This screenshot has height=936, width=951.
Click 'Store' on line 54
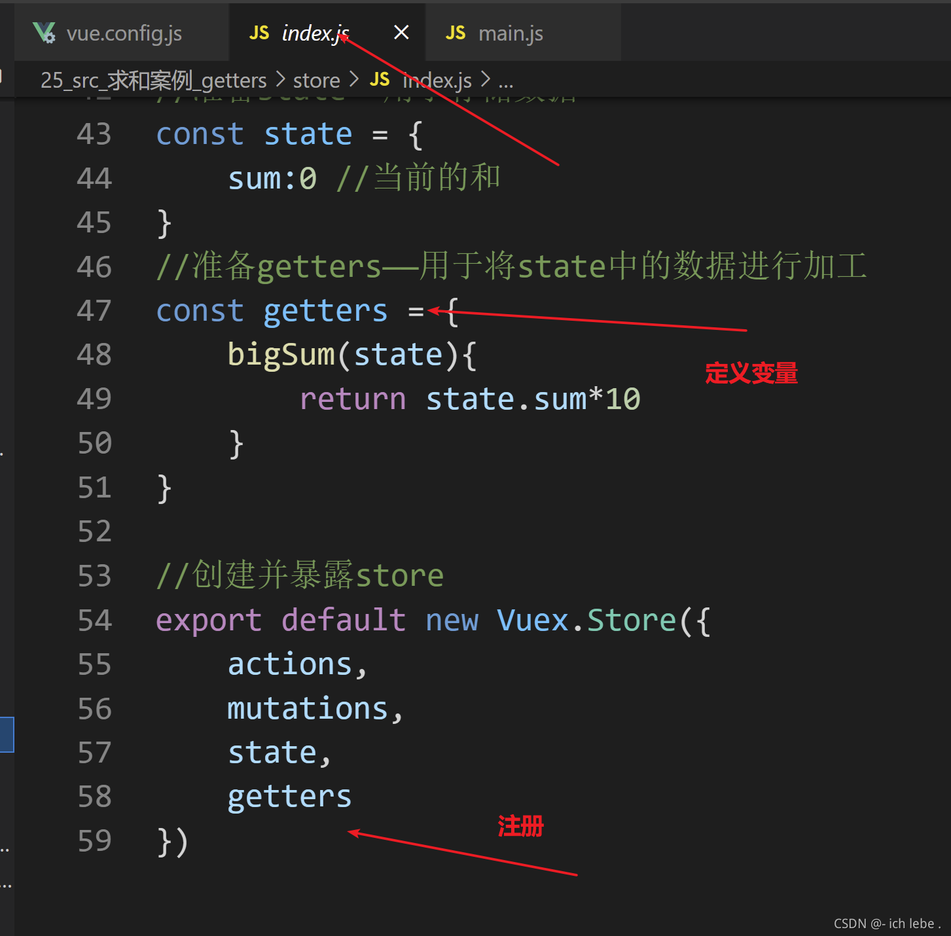click(632, 620)
